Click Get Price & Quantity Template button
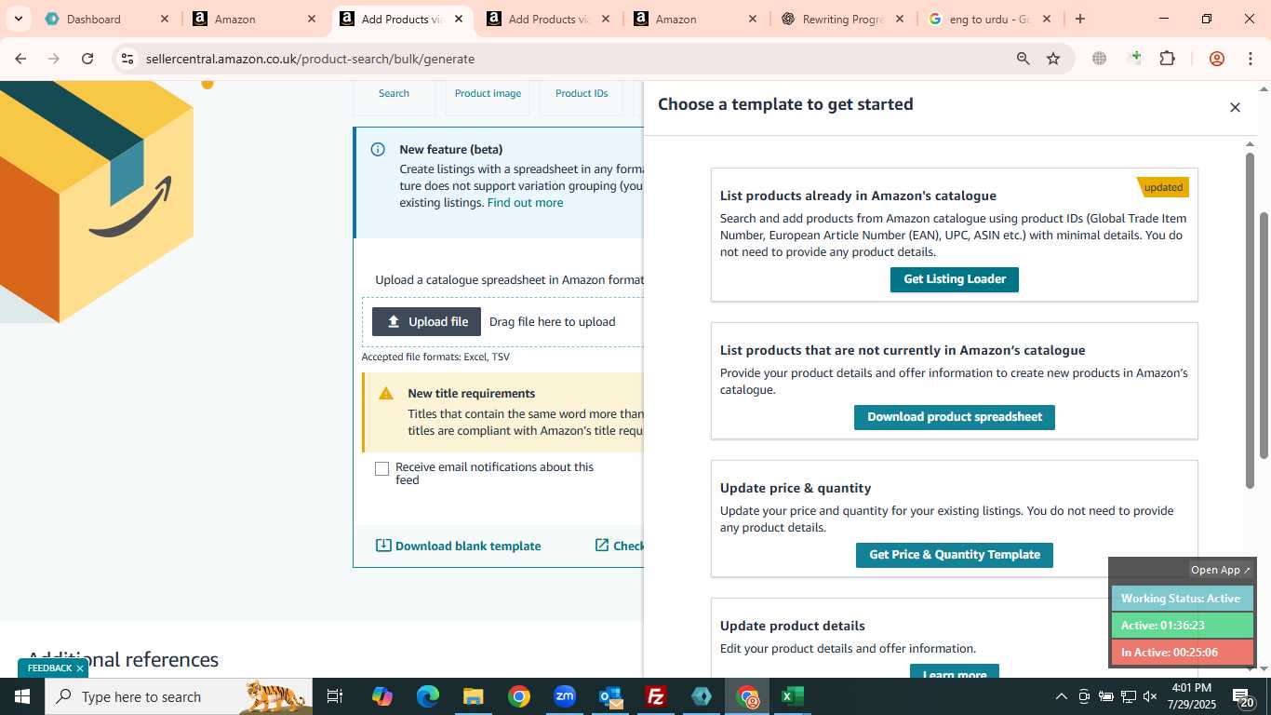 [x=954, y=555]
